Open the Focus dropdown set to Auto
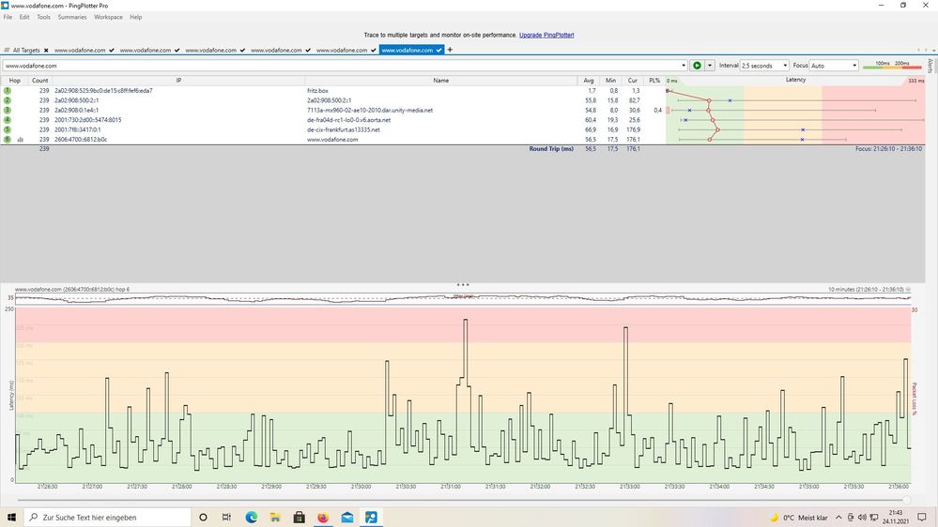This screenshot has width=938, height=527. point(833,66)
